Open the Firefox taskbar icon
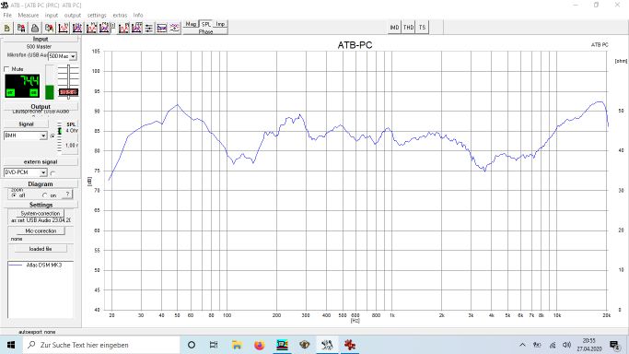This screenshot has height=354, width=629. tap(260, 345)
